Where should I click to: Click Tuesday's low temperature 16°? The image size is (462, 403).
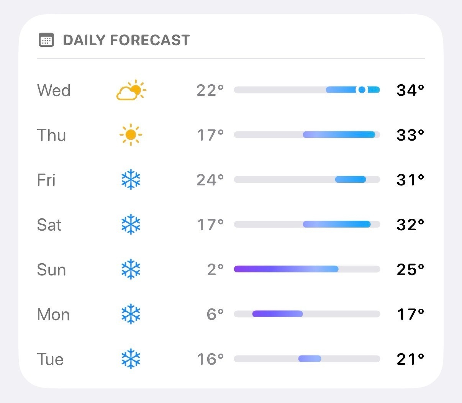(x=210, y=359)
